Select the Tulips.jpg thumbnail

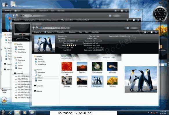112,80
